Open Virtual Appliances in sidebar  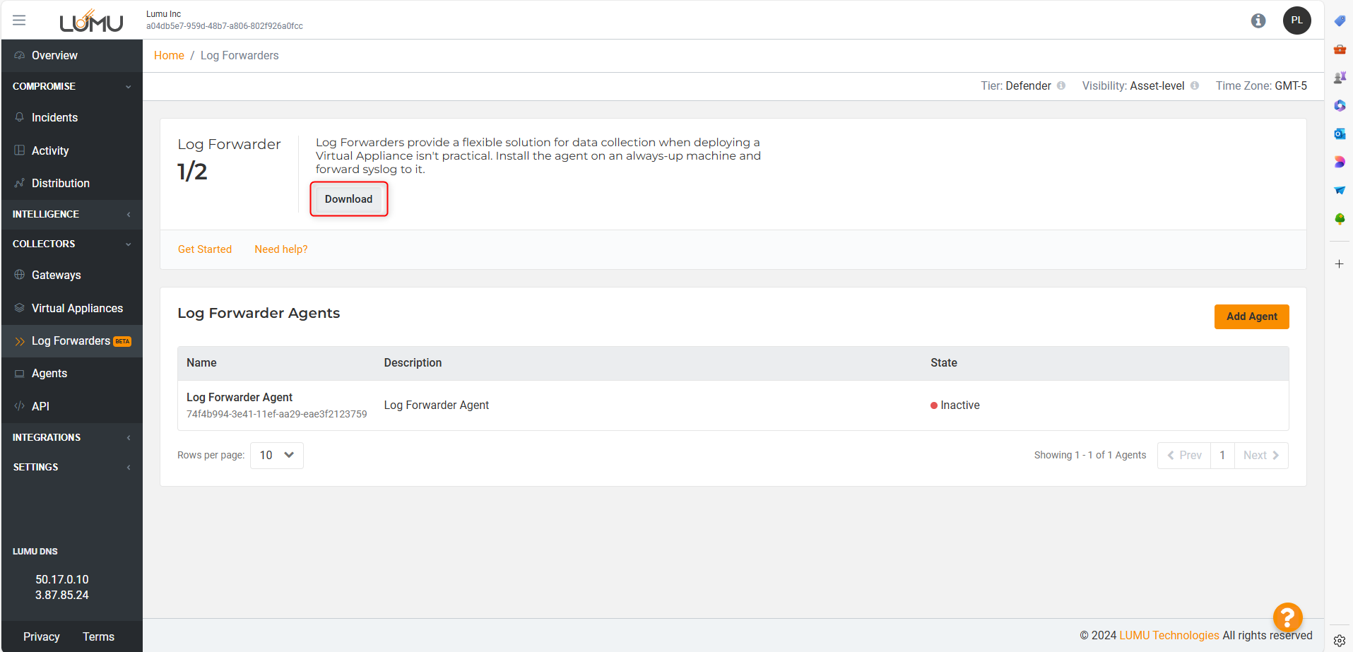(77, 309)
